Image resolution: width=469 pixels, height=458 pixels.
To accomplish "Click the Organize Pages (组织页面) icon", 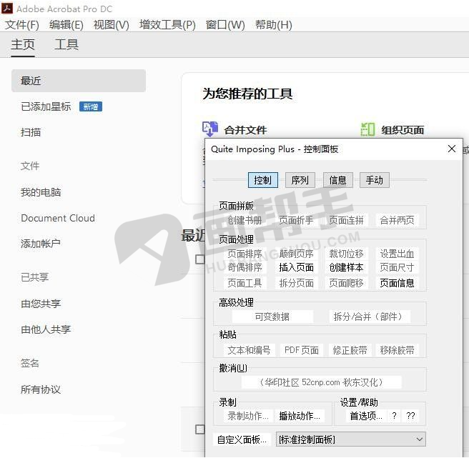I will (367, 129).
